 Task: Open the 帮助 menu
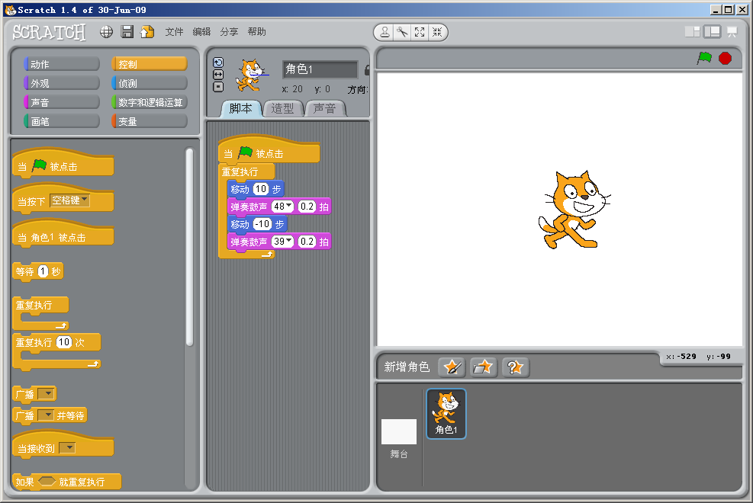(x=257, y=32)
